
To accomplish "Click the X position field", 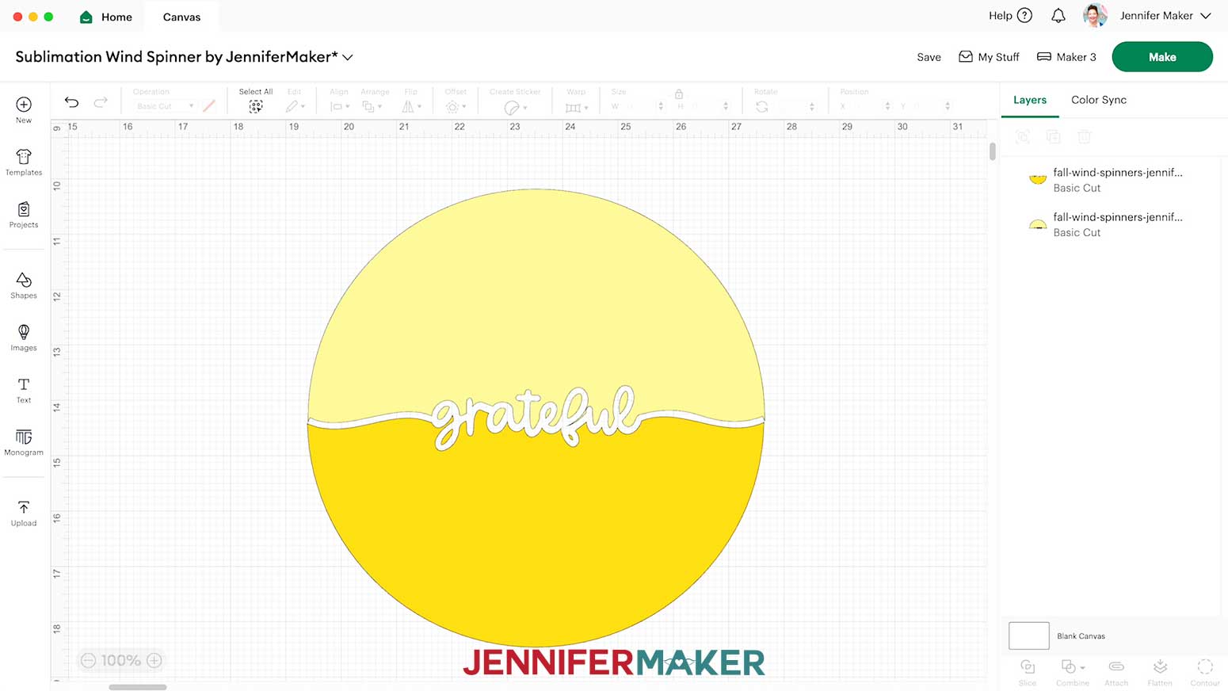I will pyautogui.click(x=865, y=106).
